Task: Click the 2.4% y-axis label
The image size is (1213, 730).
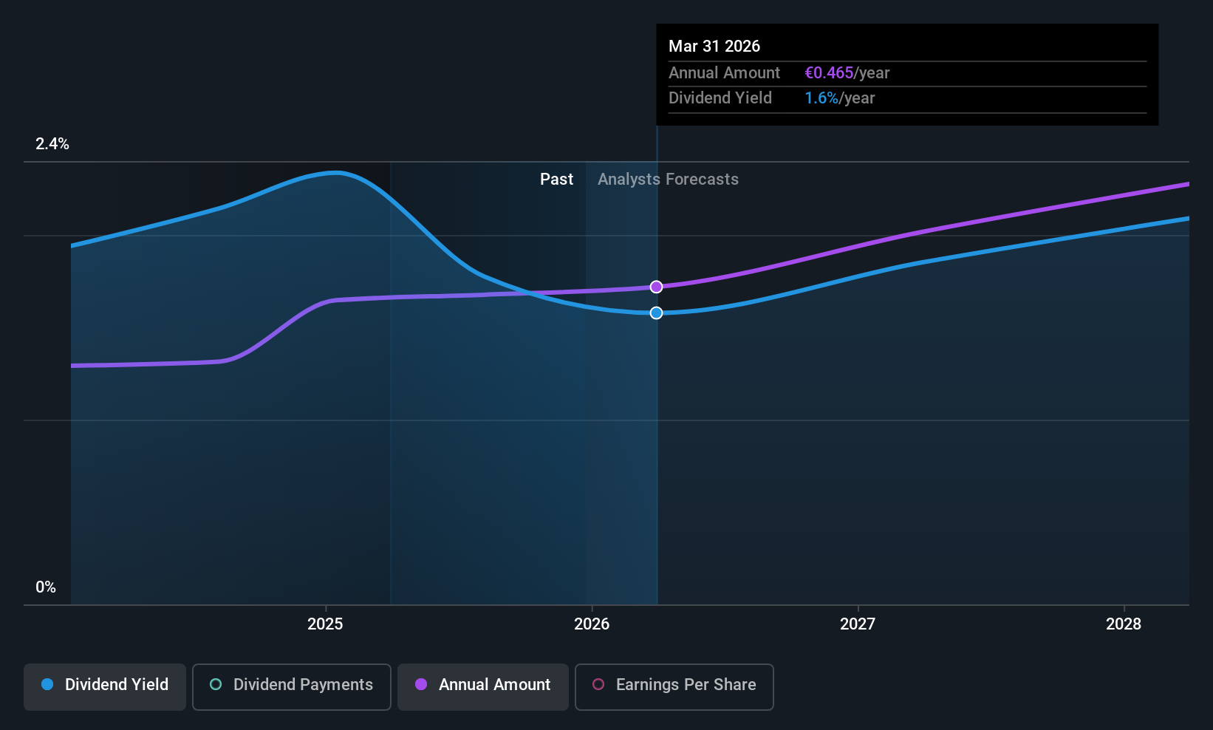Action: [x=52, y=143]
